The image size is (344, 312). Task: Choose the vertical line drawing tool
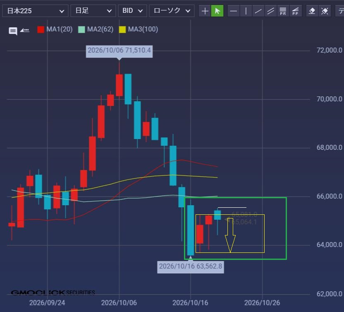click(246, 11)
